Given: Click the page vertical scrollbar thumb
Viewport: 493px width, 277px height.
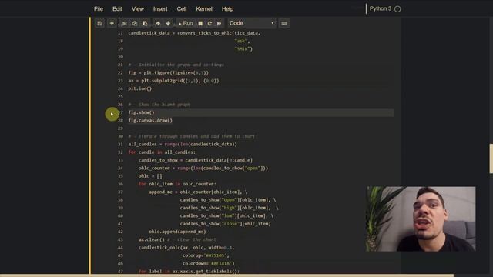Looking at the screenshot, I should (491, 159).
